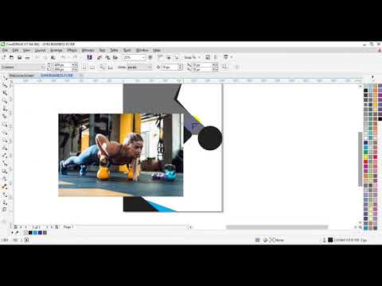Select the Text tool in the toolbox
This screenshot has width=382, height=286.
(x=5, y=148)
